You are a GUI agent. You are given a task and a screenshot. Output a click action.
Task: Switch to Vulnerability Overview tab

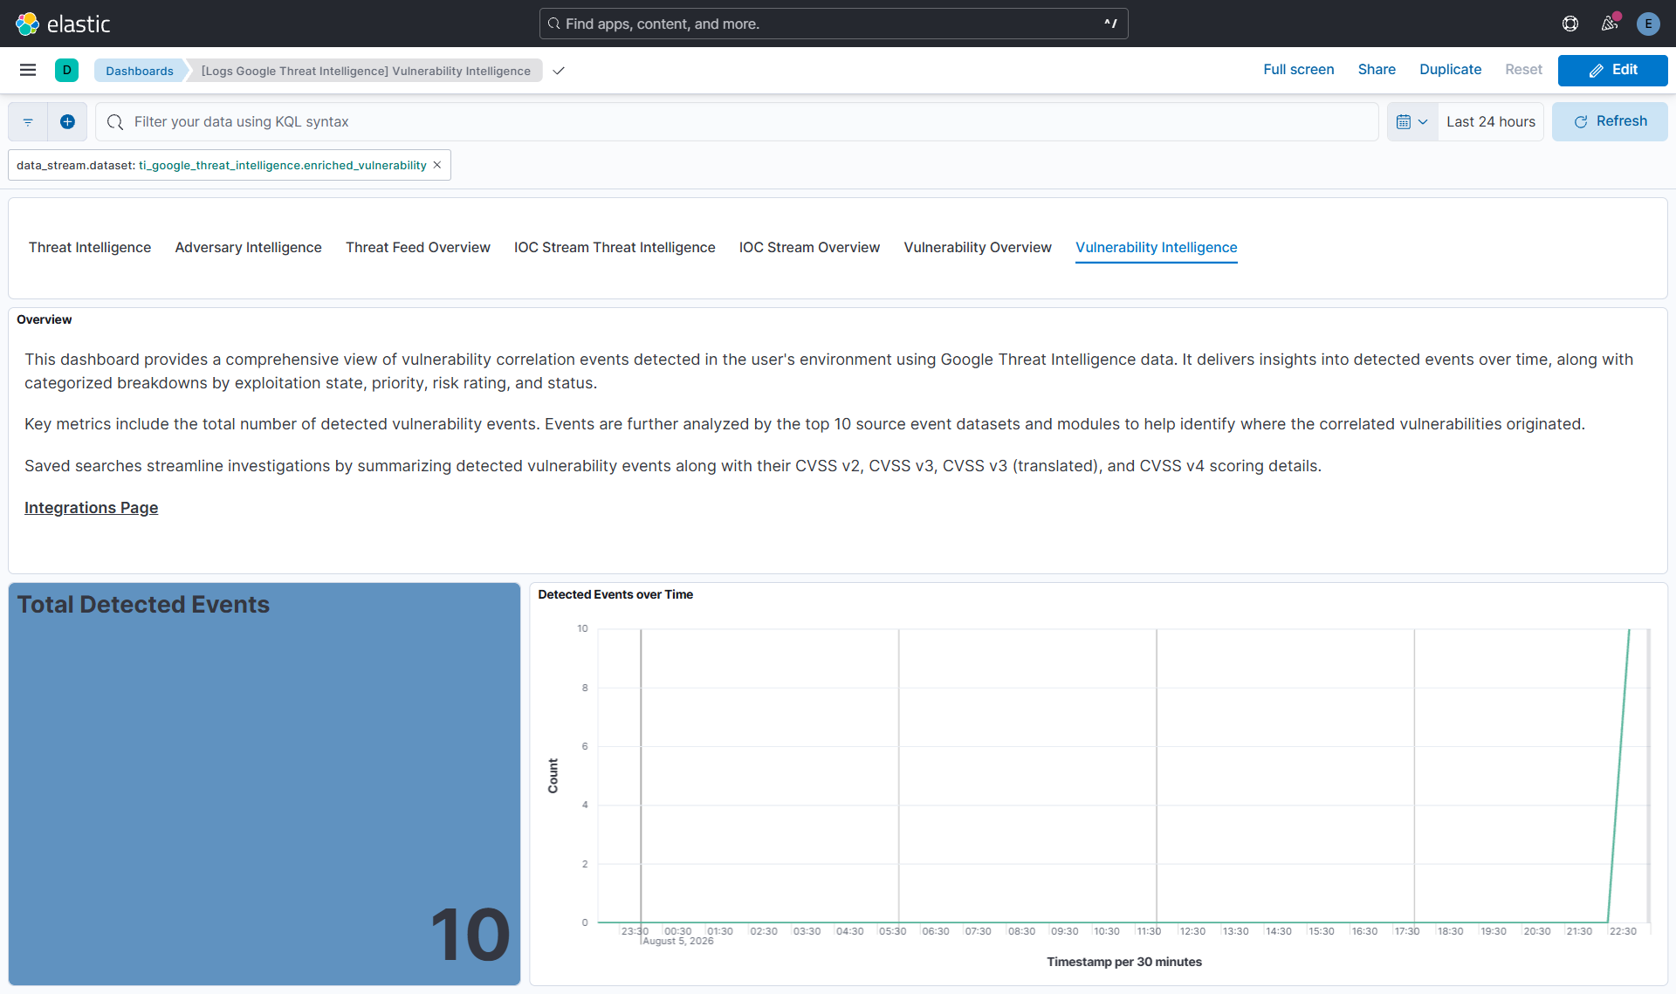point(978,248)
